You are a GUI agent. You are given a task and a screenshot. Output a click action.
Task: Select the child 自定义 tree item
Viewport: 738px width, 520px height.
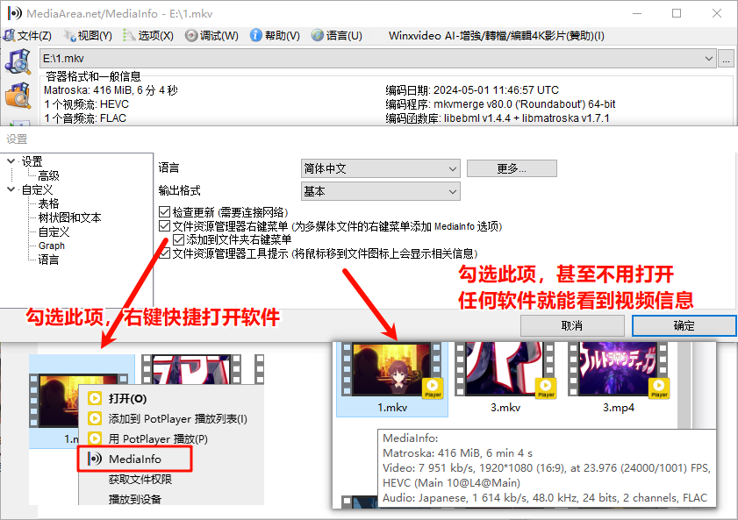pos(54,232)
